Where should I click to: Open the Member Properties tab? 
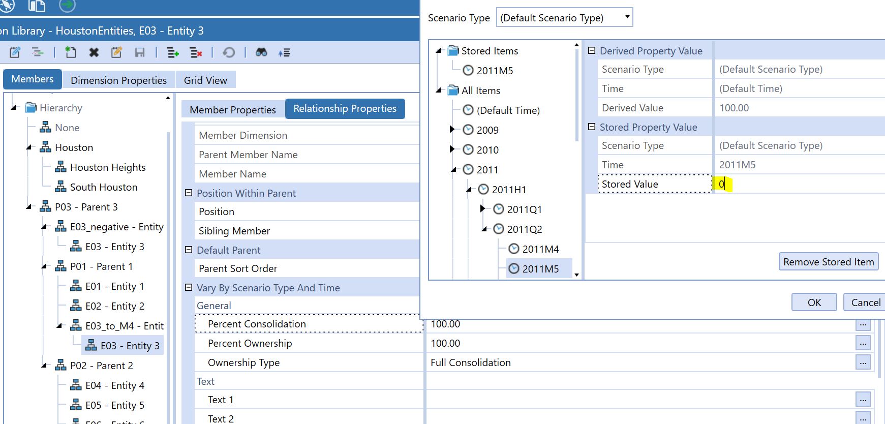[x=232, y=110]
